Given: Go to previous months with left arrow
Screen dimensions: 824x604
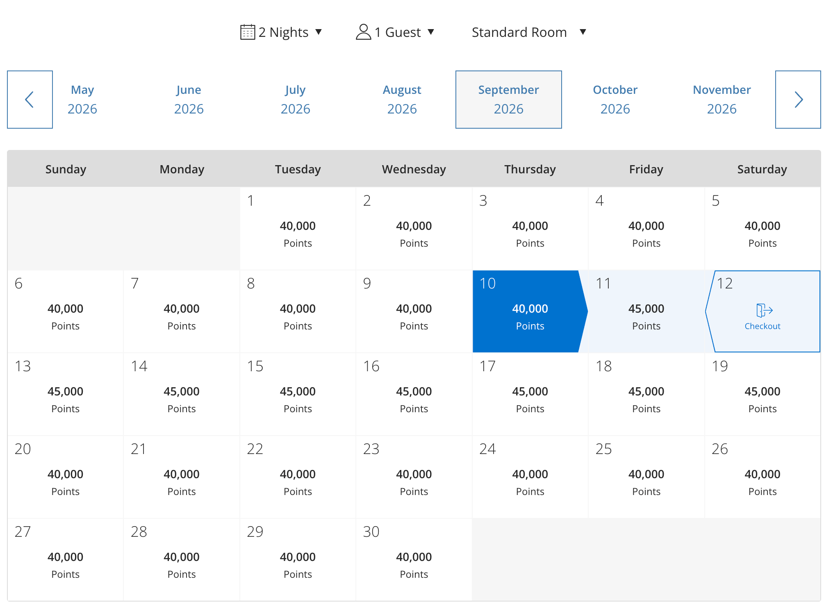Looking at the screenshot, I should pyautogui.click(x=30, y=100).
